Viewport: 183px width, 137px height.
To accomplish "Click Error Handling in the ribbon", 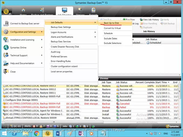I will coord(148,23).
